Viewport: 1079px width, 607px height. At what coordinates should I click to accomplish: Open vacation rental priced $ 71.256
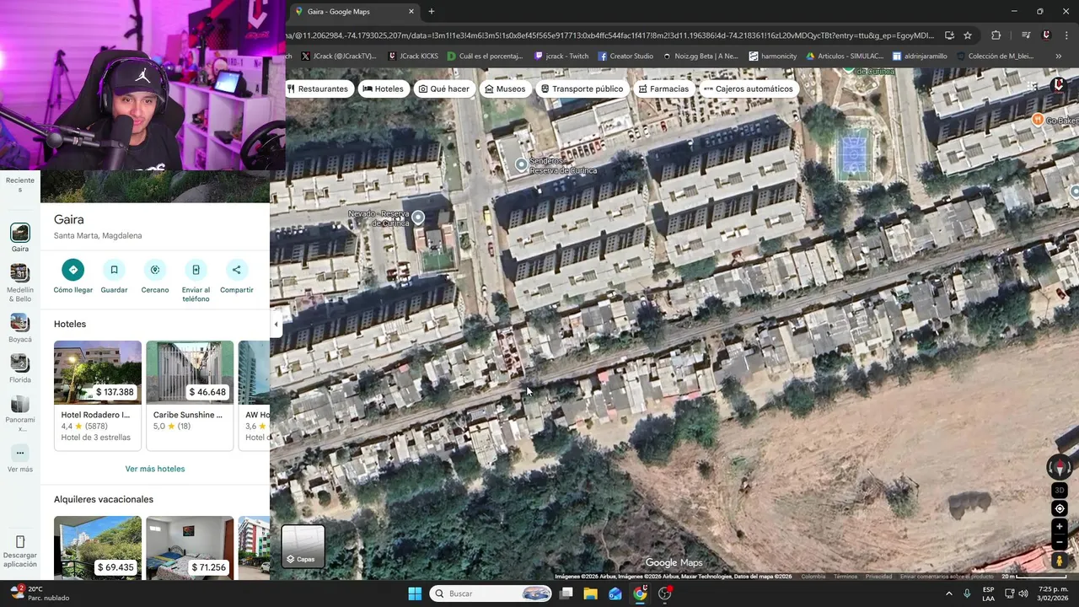click(190, 547)
